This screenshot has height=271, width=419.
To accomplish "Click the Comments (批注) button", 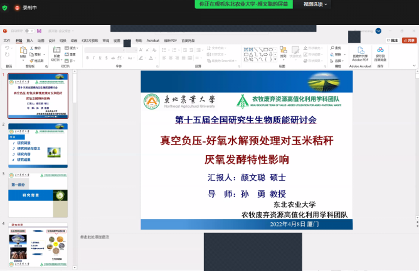I will click(391, 40).
